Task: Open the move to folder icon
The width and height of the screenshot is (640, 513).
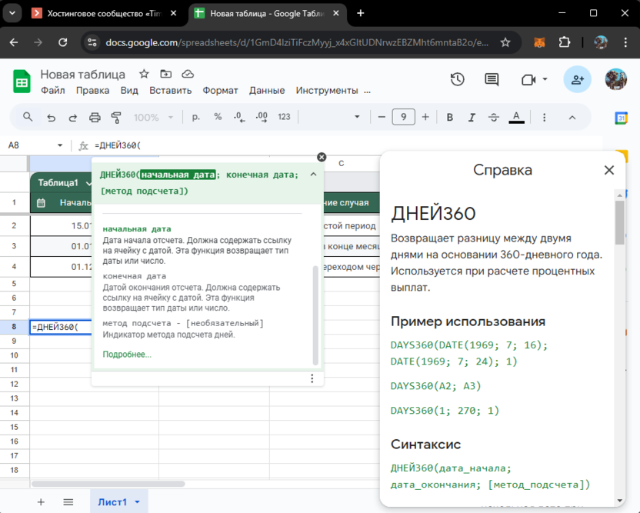Action: click(x=165, y=74)
